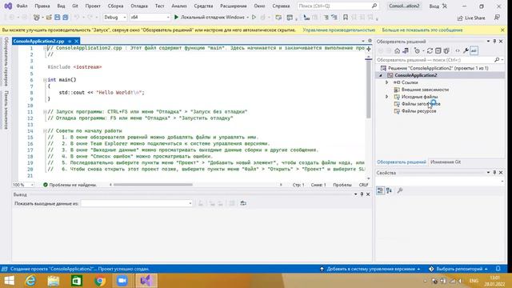This screenshot has width=512, height=288.
Task: Click the switch views icon in Solution Explorer
Action: click(x=406, y=50)
